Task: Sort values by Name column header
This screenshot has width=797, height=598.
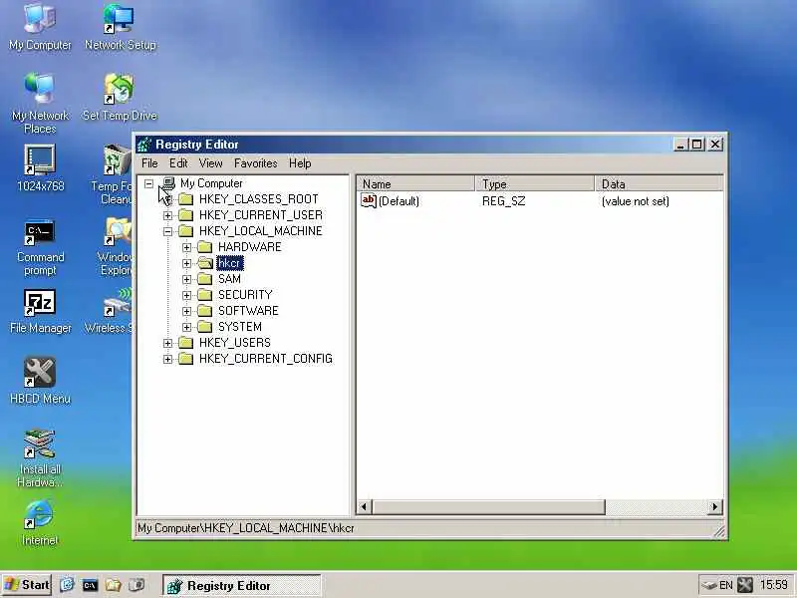Action: (415, 183)
